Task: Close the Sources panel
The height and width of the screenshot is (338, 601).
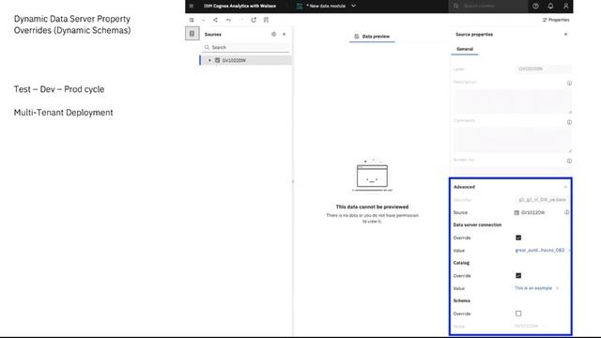Action: pos(284,34)
